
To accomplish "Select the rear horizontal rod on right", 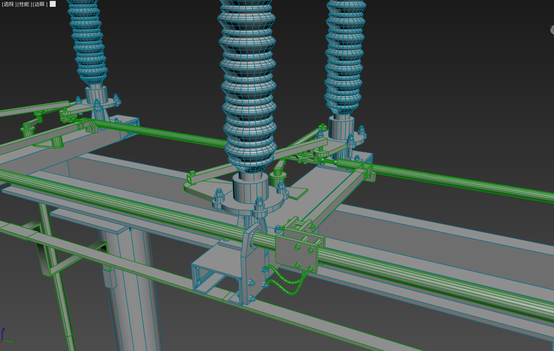I will pos(453,182).
